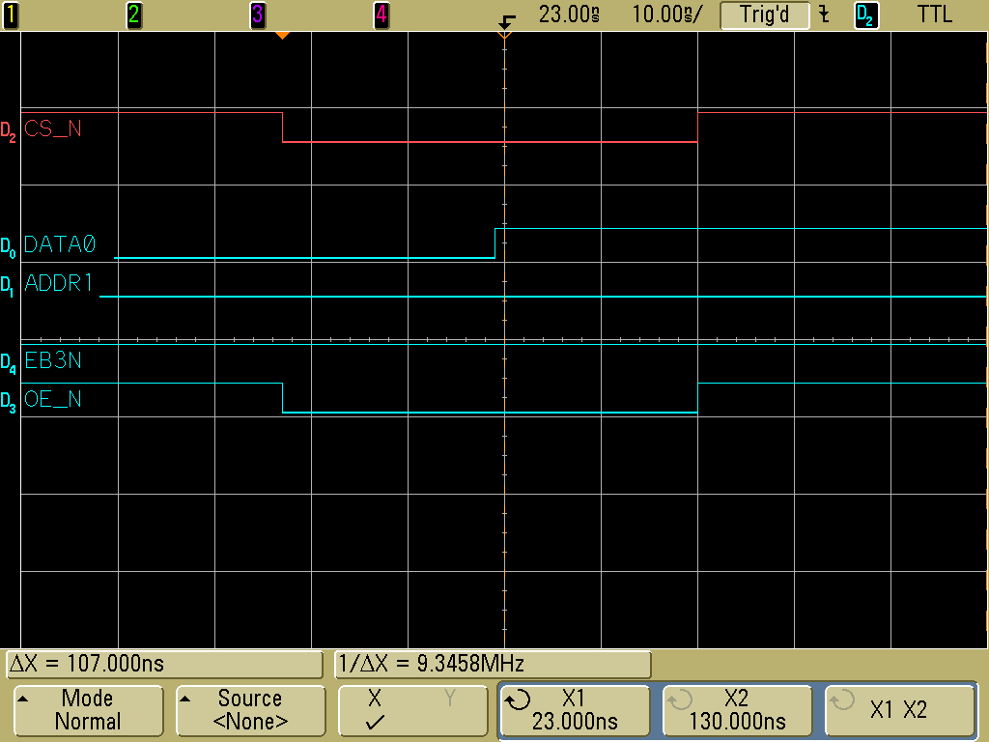The width and height of the screenshot is (989, 742).
Task: Click the trigger position arrow icon
Action: tap(506, 21)
